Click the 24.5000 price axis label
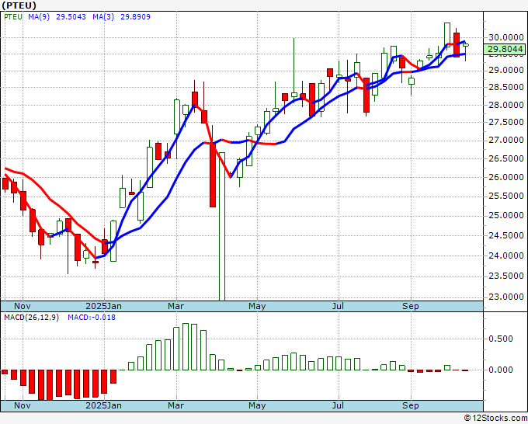Screen dimensions: 528x424 [506, 235]
